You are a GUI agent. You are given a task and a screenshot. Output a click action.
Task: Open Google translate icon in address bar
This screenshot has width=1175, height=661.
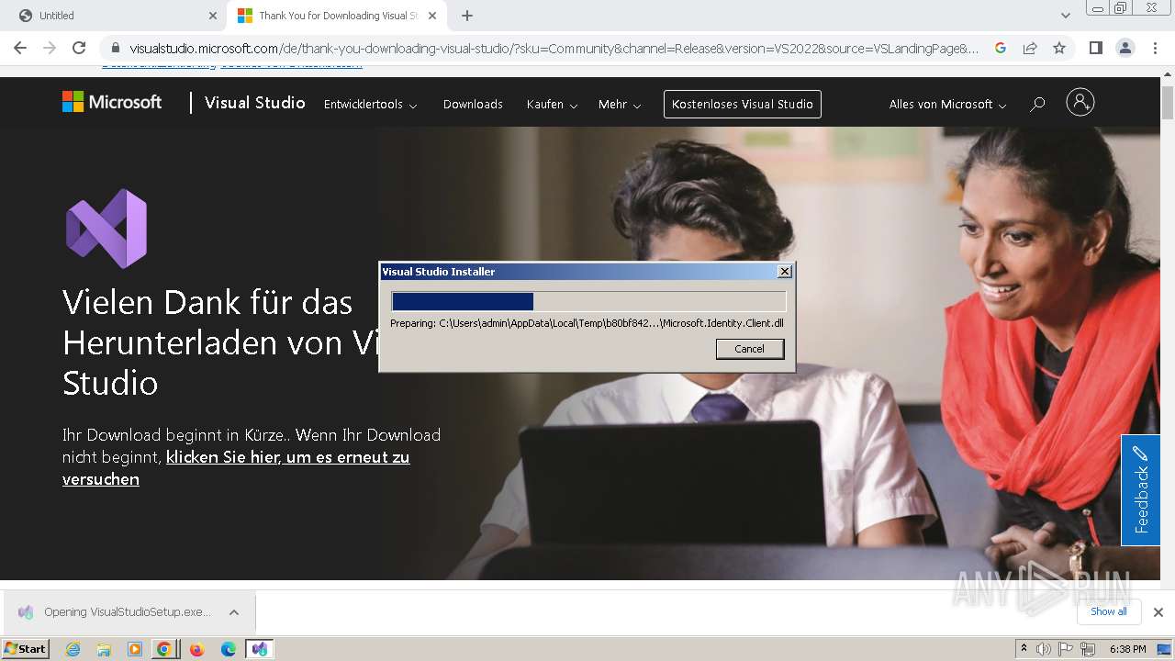click(x=1001, y=48)
